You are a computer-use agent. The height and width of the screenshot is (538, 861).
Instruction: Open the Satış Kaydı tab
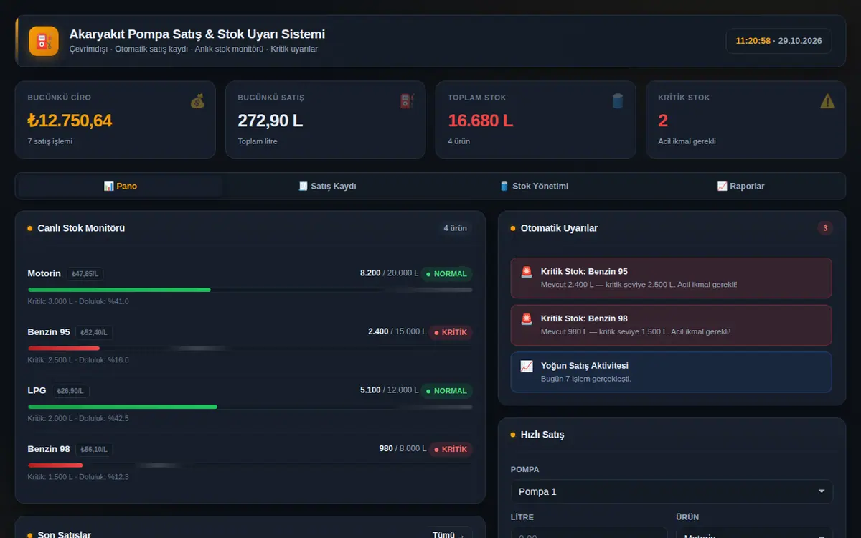(327, 186)
